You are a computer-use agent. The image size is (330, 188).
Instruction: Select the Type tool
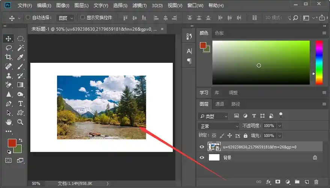(20, 103)
